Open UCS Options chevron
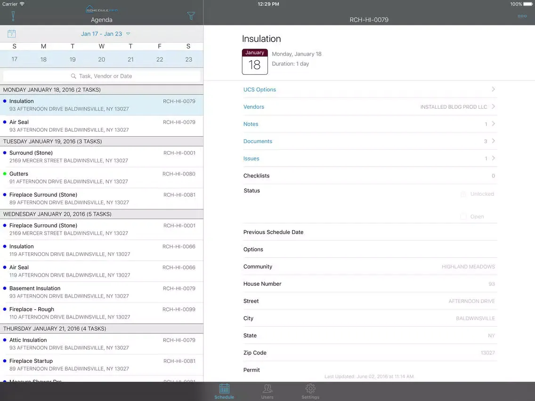This screenshot has width=535, height=401. 494,89
